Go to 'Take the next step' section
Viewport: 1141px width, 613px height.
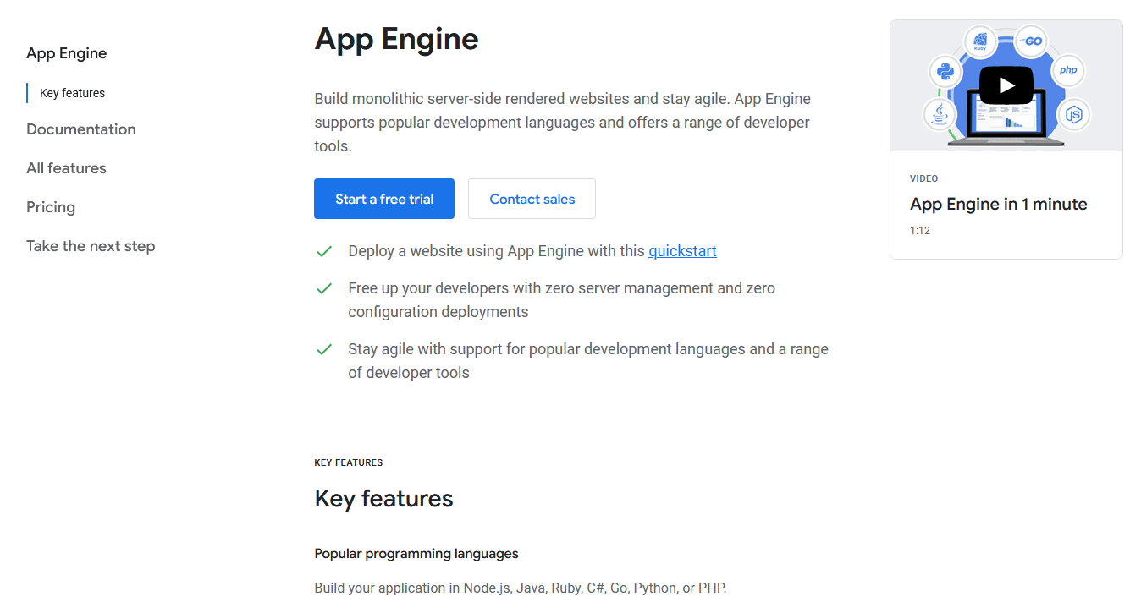pos(91,246)
